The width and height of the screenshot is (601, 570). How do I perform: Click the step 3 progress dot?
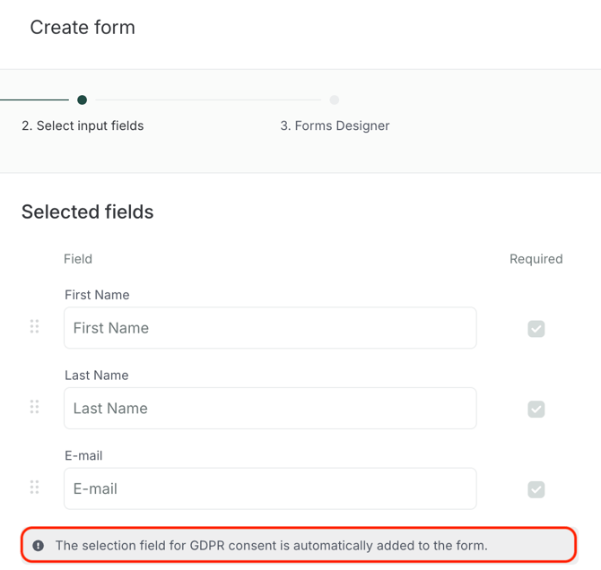(x=335, y=99)
